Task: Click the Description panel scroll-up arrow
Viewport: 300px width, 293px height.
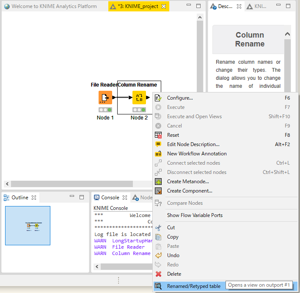Action: click(x=287, y=34)
